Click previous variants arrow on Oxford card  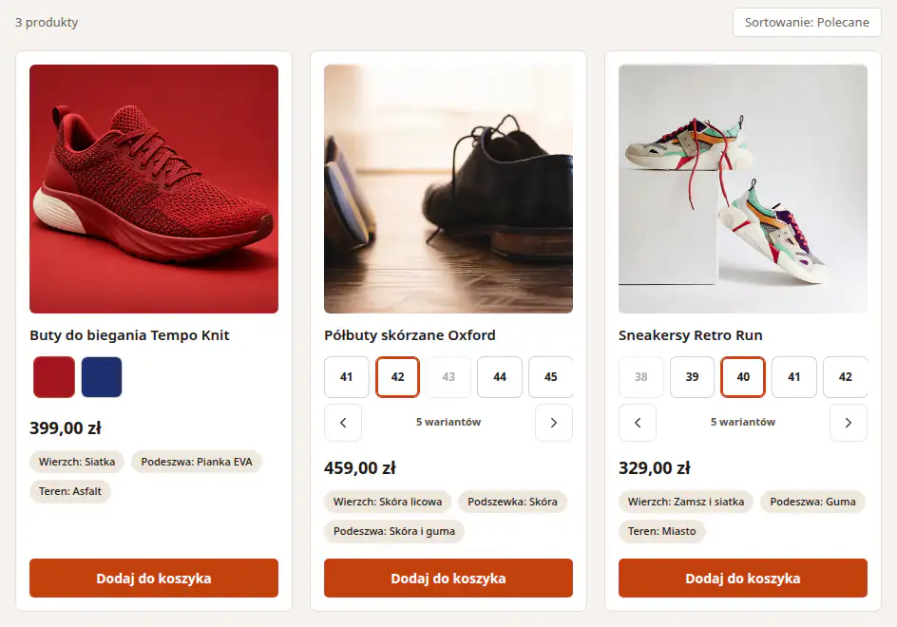[343, 423]
